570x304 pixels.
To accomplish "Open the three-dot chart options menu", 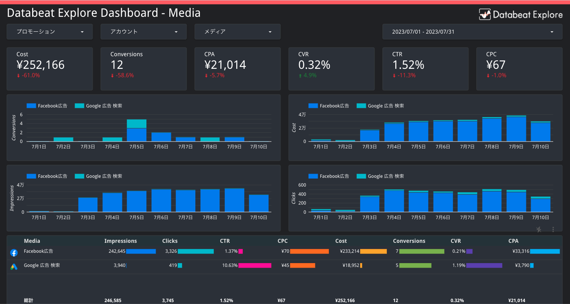I will point(553,229).
